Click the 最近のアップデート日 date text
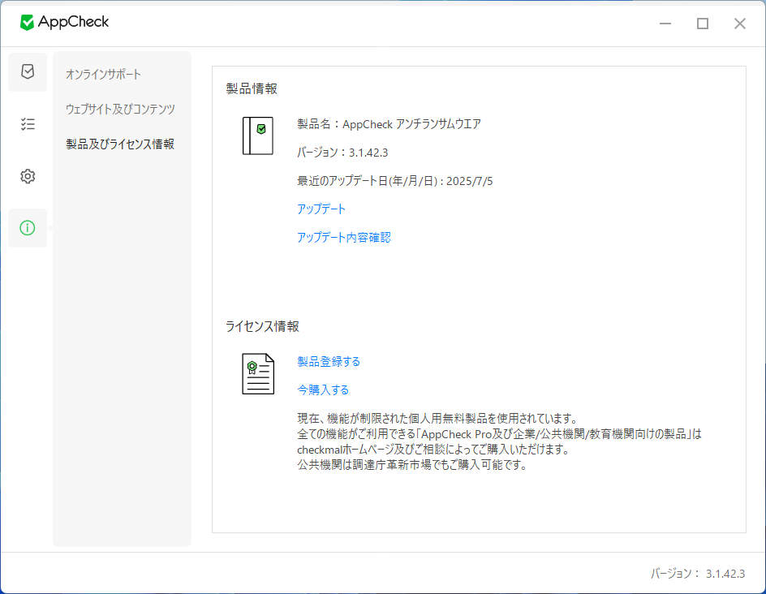This screenshot has height=594, width=766. [394, 181]
